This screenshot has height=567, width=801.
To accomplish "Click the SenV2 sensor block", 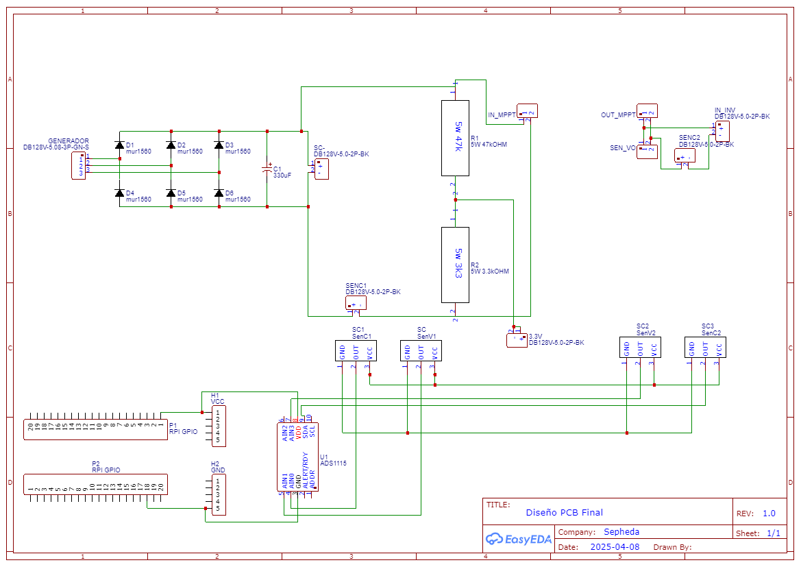I will (x=640, y=347).
